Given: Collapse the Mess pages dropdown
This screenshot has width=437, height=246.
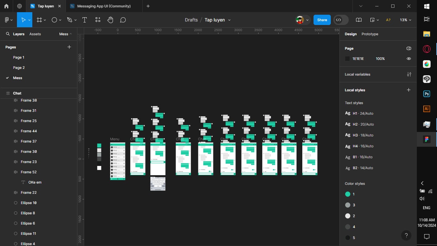Looking at the screenshot, I should click(x=66, y=34).
